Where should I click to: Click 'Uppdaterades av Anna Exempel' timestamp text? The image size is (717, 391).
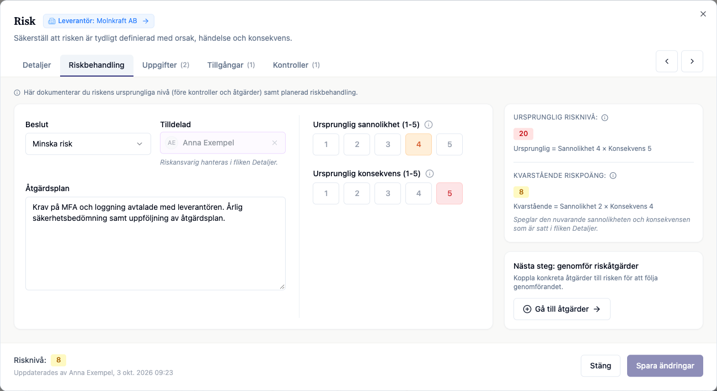pos(94,373)
